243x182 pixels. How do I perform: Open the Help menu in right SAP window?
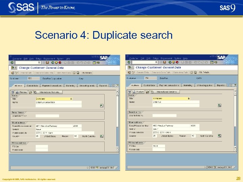185,58
